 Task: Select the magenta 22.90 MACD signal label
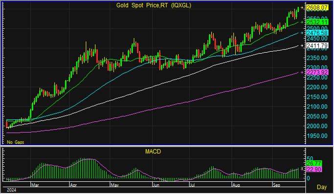point(314,170)
